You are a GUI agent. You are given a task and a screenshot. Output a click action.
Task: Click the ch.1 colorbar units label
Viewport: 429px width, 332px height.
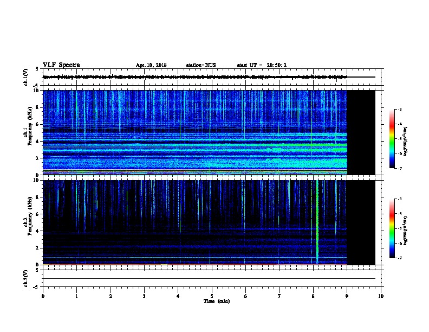[x=405, y=142]
